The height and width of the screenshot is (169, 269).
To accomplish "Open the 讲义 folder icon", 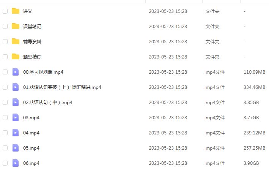I will [16, 11].
